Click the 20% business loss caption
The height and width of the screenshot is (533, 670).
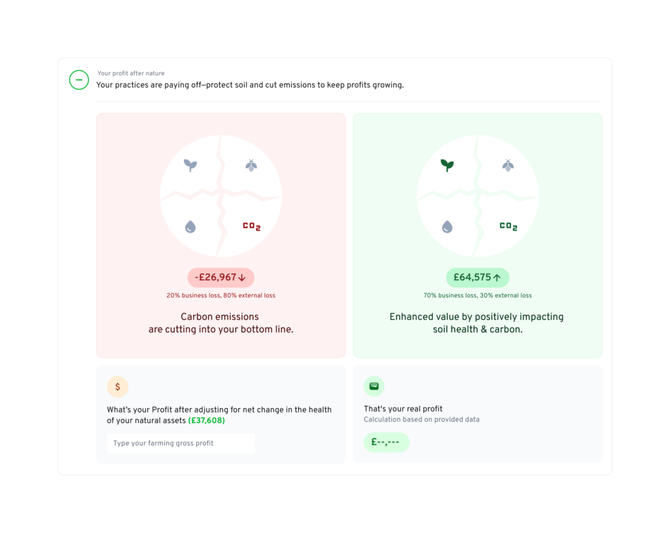pyautogui.click(x=221, y=296)
